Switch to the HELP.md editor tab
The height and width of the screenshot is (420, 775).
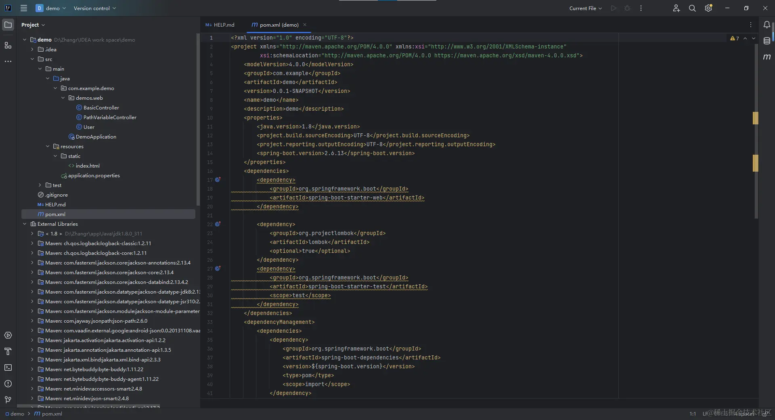click(220, 25)
